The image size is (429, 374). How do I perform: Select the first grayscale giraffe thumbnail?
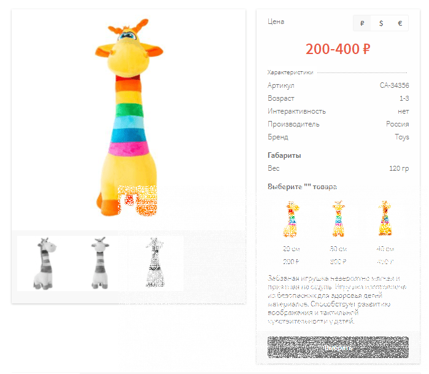tap(45, 263)
